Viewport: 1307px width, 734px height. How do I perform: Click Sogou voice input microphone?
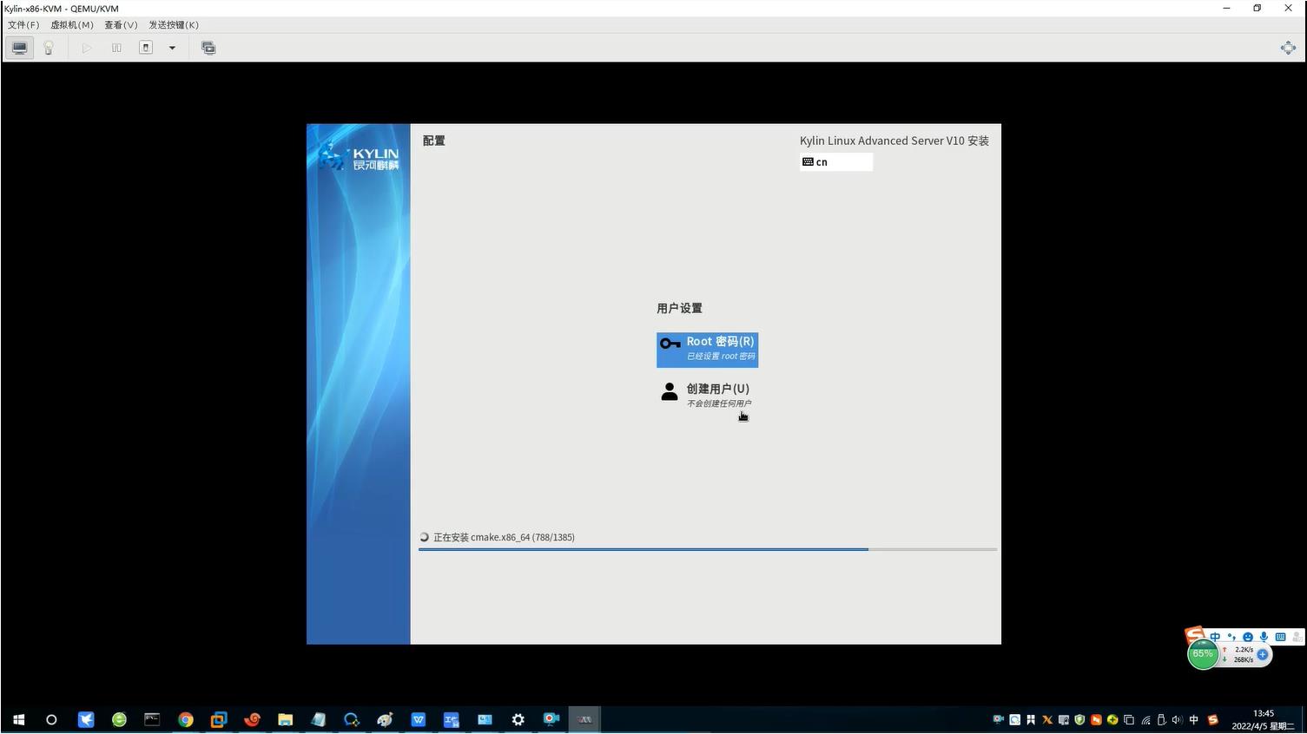1264,637
